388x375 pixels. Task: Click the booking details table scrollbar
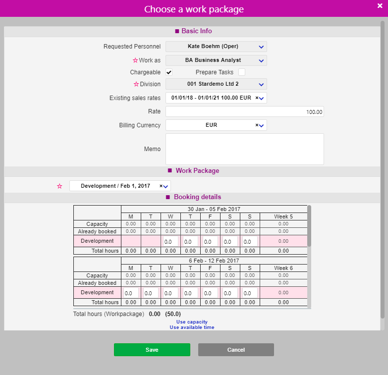309,226
